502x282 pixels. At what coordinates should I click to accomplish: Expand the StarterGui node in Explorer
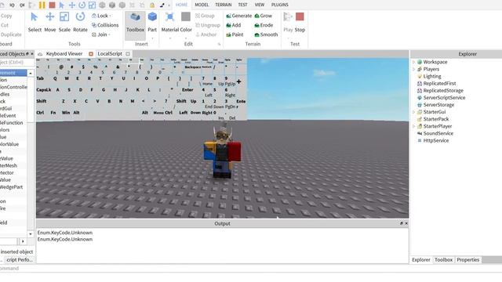click(413, 112)
